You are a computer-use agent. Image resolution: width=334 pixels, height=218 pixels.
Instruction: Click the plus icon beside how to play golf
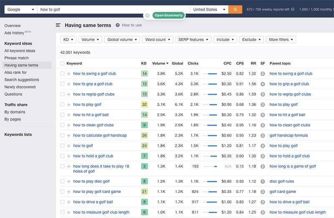pos(68,104)
